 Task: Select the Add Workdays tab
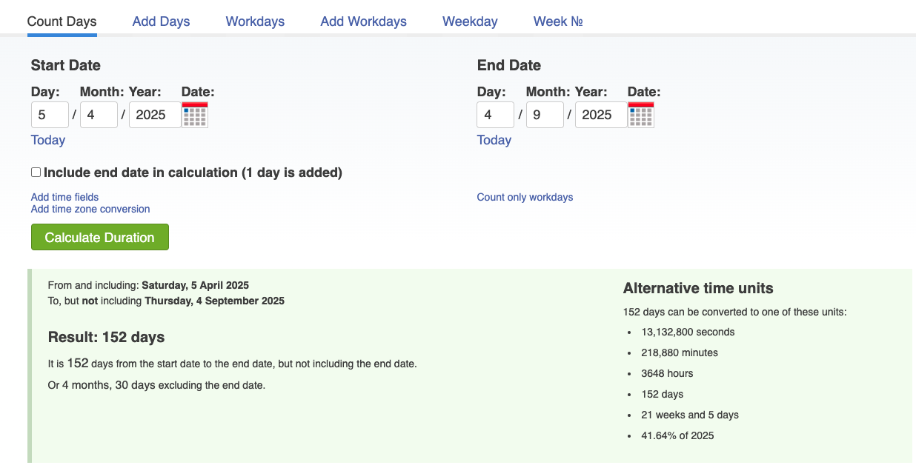(363, 21)
